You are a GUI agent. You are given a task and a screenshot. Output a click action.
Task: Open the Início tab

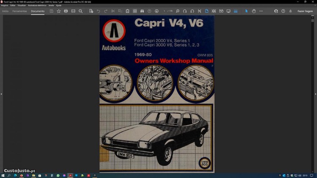coord(5,11)
